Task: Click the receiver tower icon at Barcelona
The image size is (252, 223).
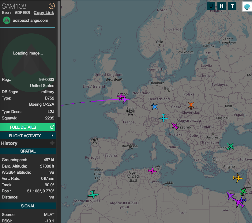Action: pos(130,147)
